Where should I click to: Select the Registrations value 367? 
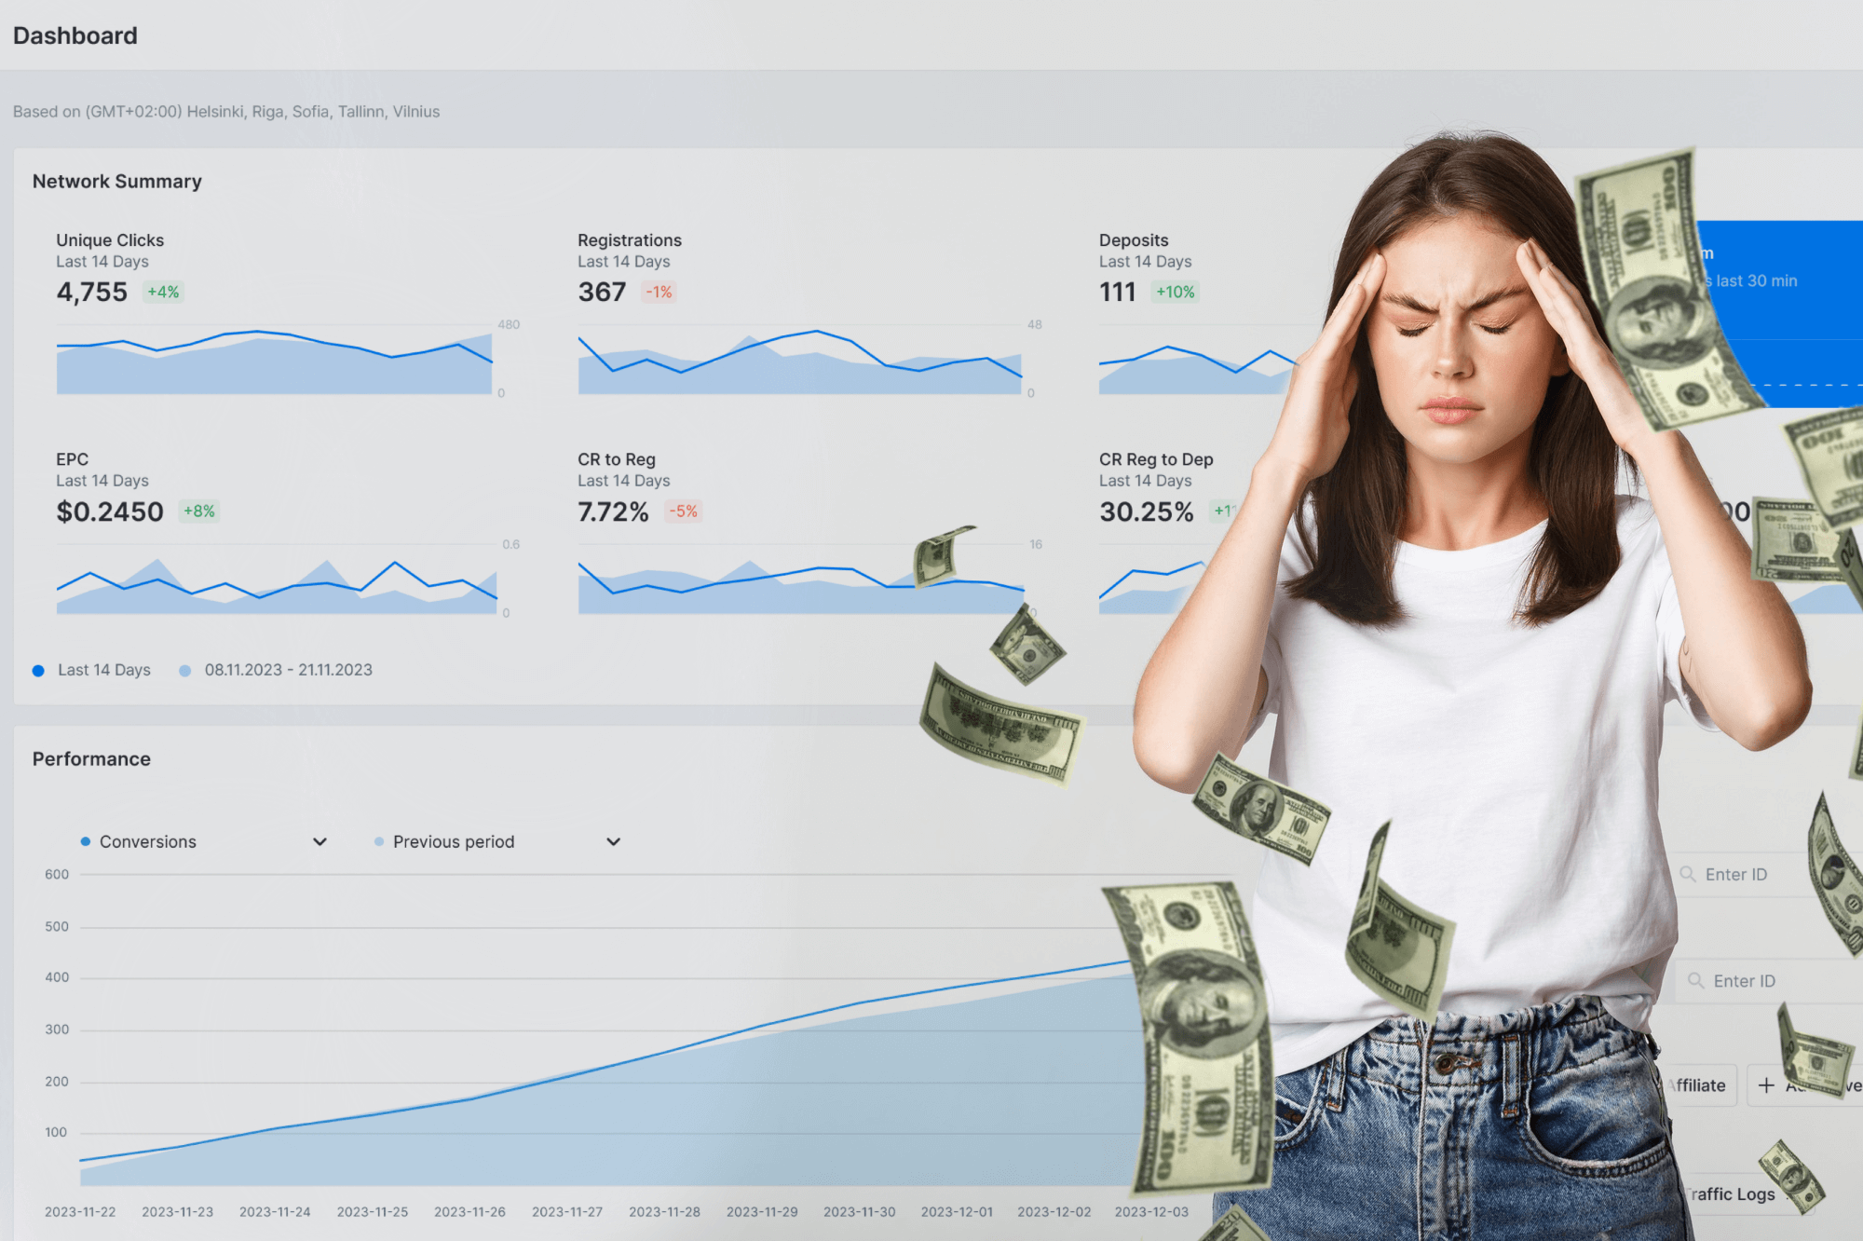coord(602,293)
